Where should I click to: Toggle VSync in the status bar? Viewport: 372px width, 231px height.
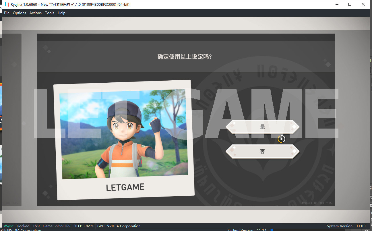(8, 226)
